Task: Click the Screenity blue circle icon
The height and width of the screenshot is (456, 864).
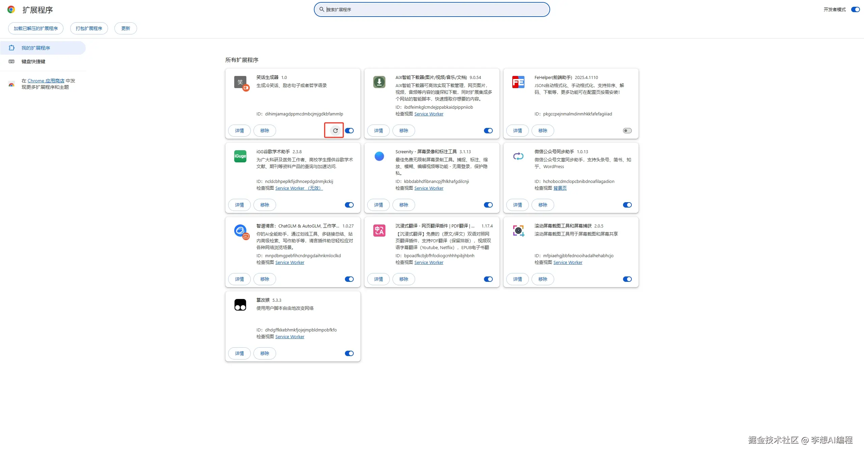Action: tap(379, 156)
